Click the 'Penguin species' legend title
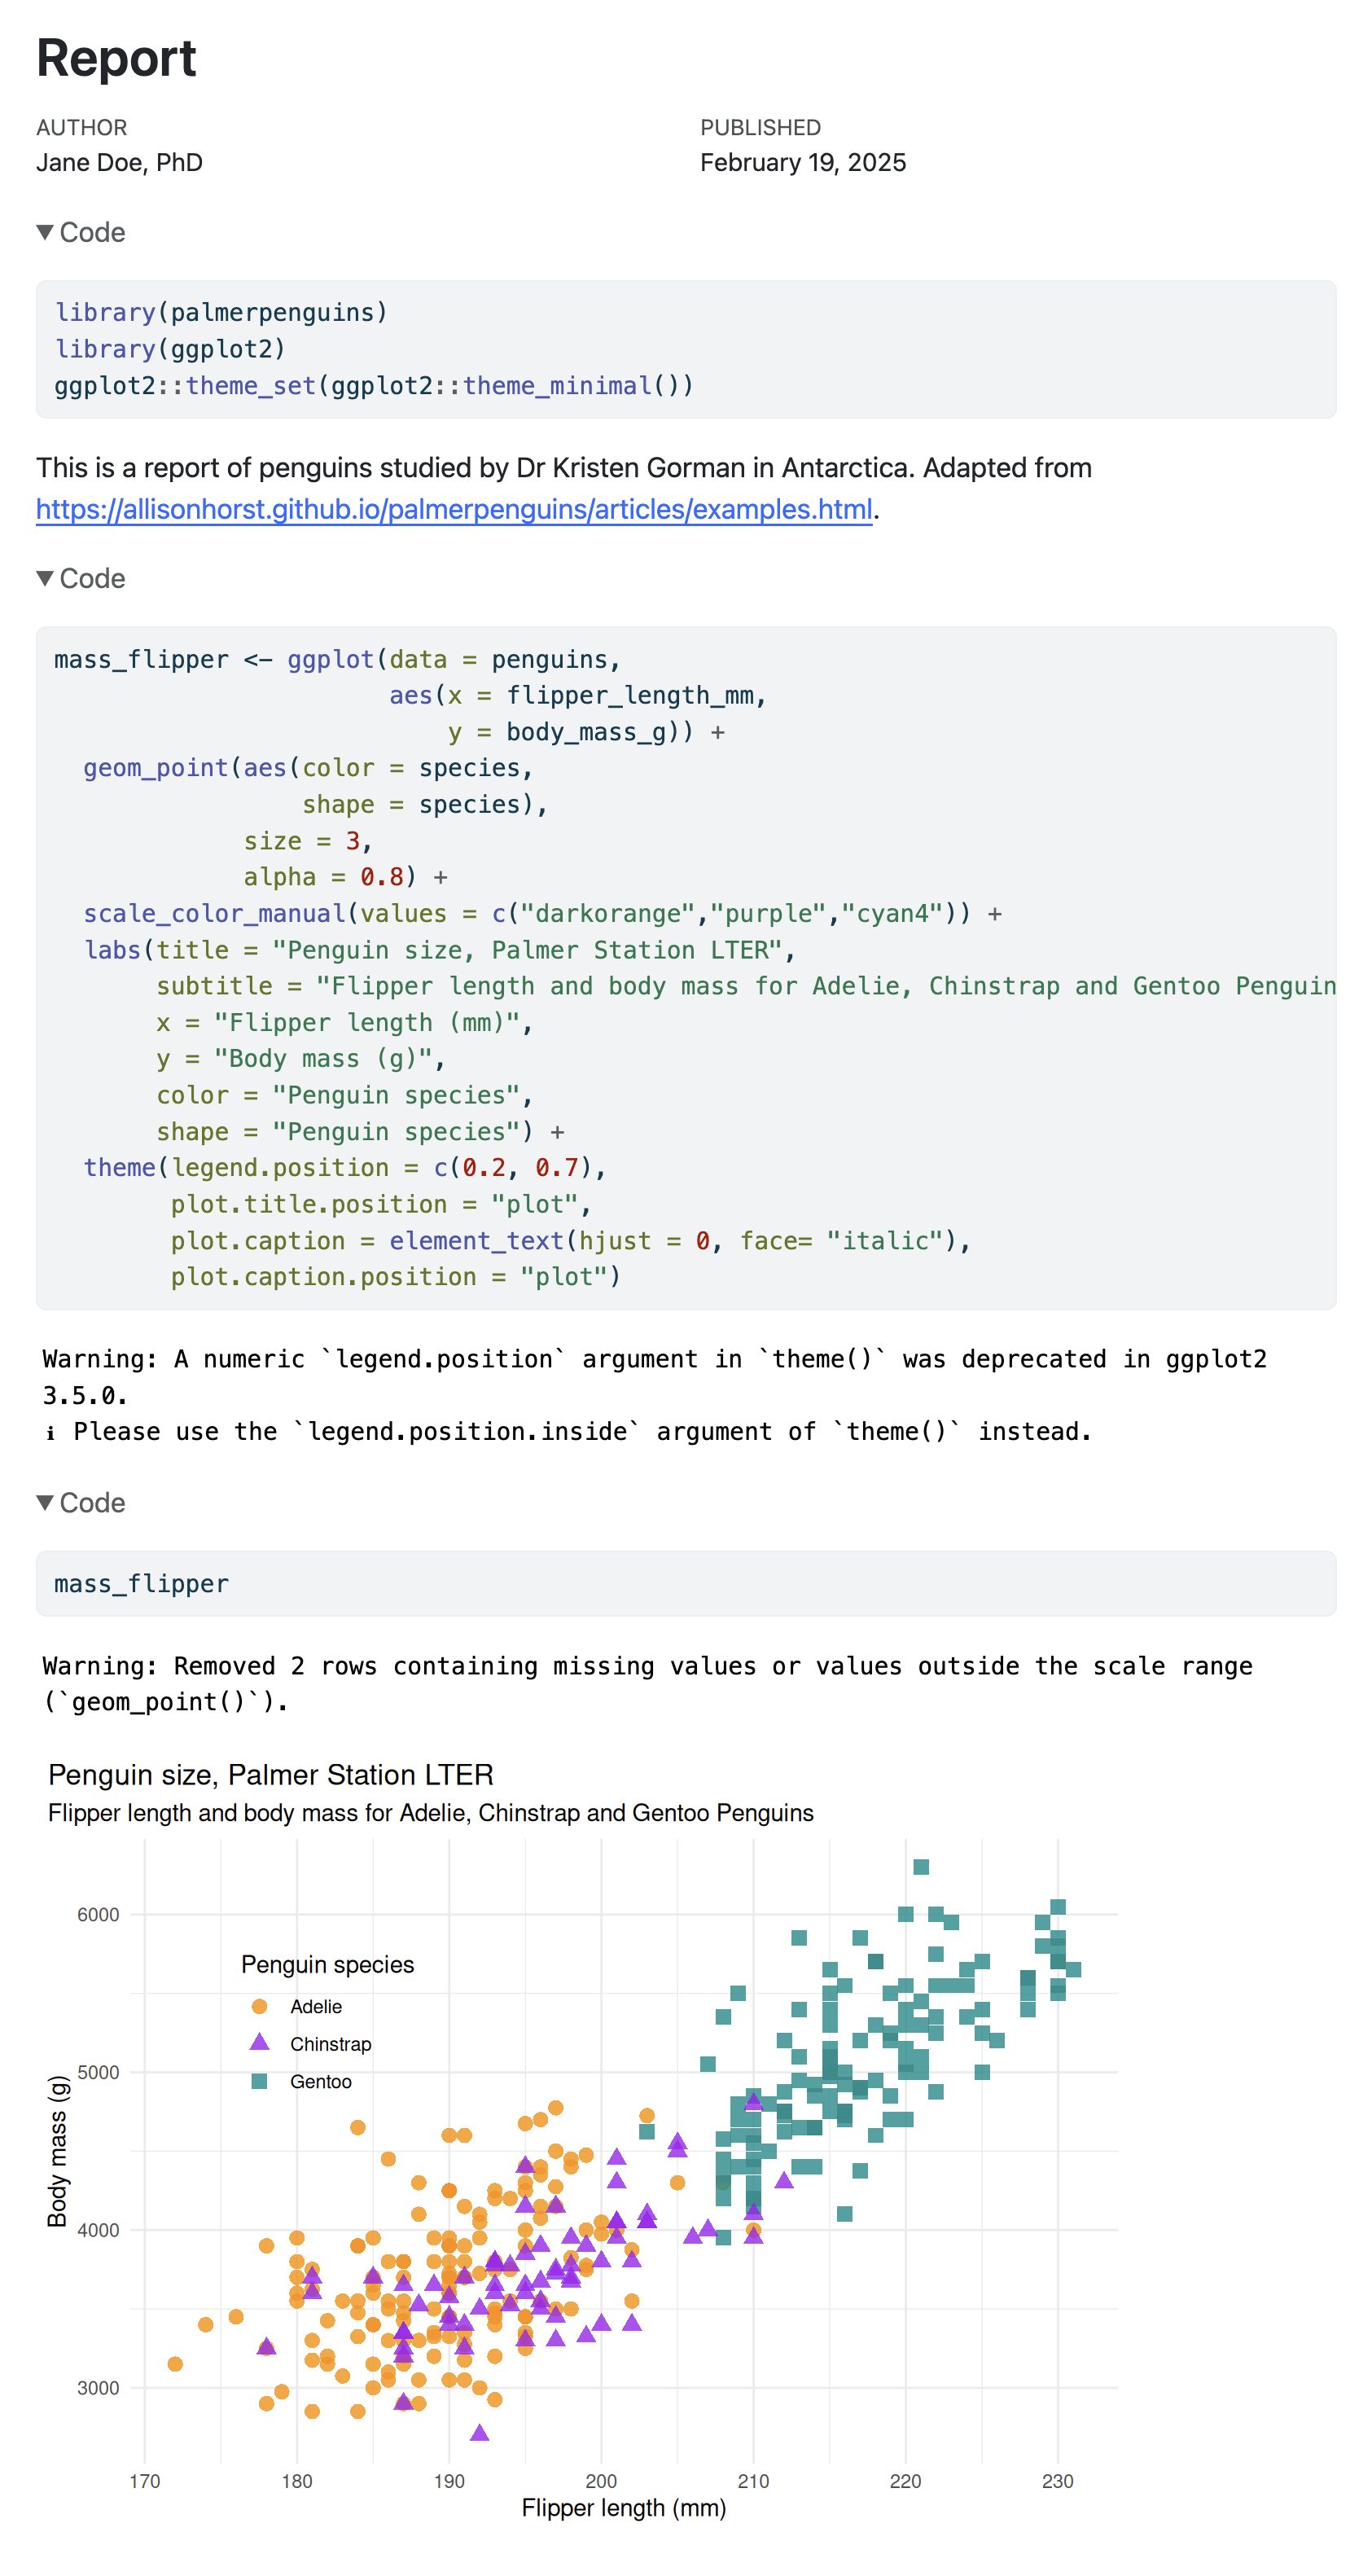 click(x=327, y=1964)
